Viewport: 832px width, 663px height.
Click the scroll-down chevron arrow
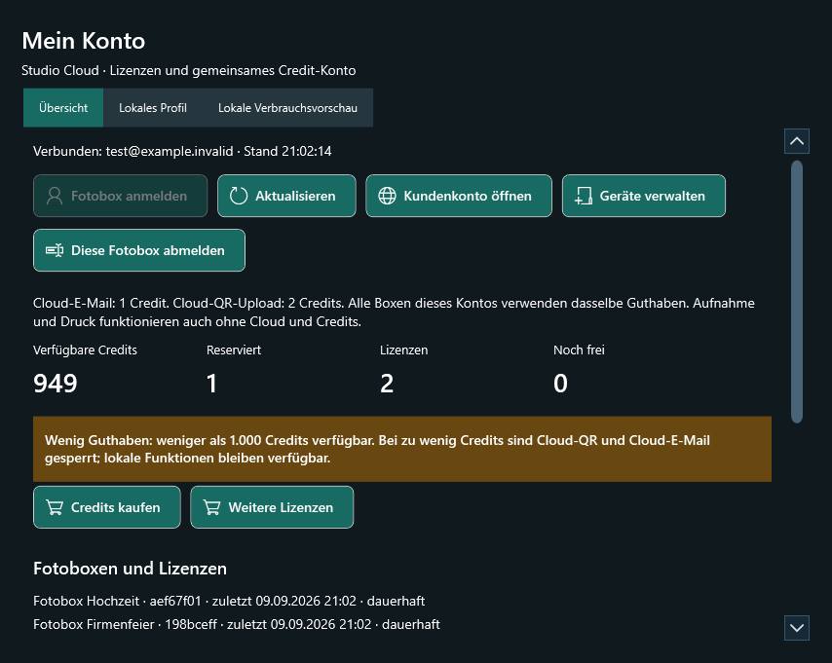click(797, 628)
